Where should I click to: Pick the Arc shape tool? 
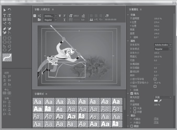9,46
